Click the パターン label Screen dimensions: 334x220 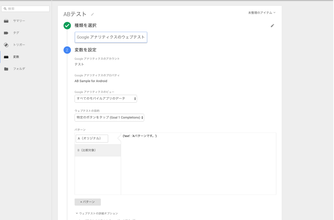[80, 130]
